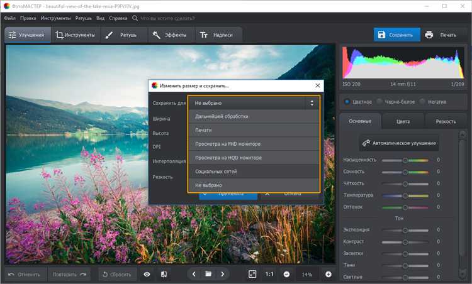Set zoom to 1:1 actual size
Image resolution: width=472 pixels, height=284 pixels.
pyautogui.click(x=269, y=274)
